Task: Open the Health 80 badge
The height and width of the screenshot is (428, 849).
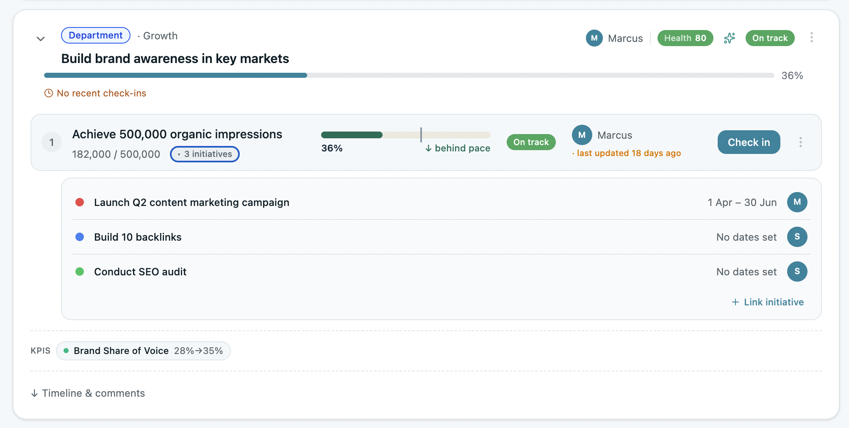Action: pyautogui.click(x=685, y=38)
